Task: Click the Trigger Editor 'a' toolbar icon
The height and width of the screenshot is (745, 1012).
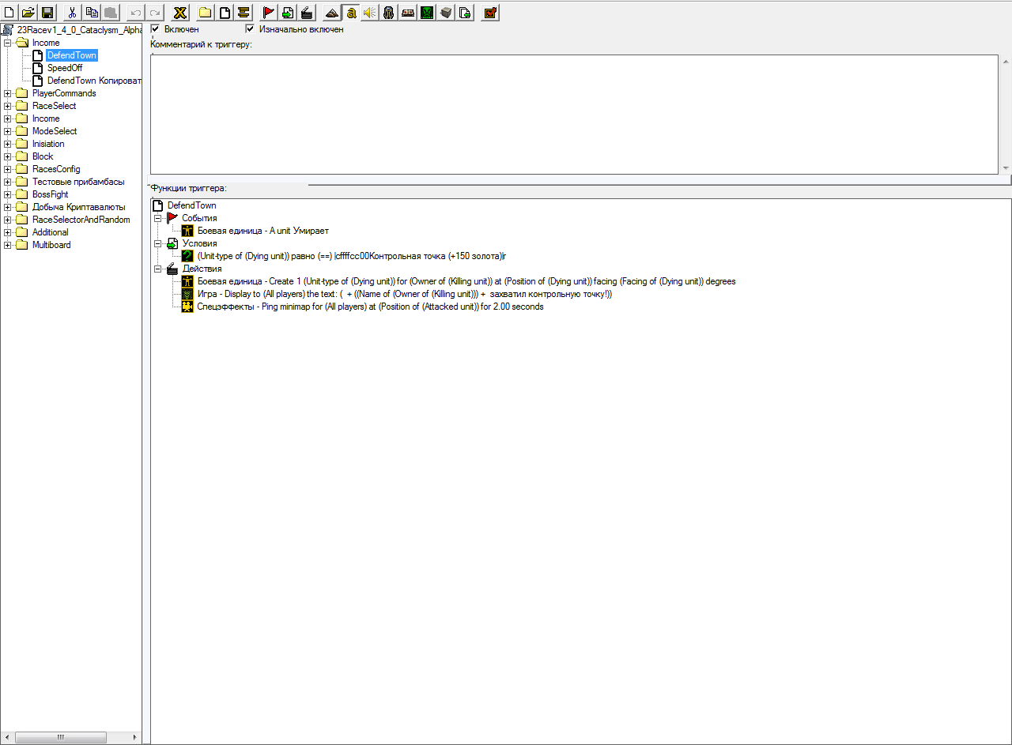Action: 351,12
